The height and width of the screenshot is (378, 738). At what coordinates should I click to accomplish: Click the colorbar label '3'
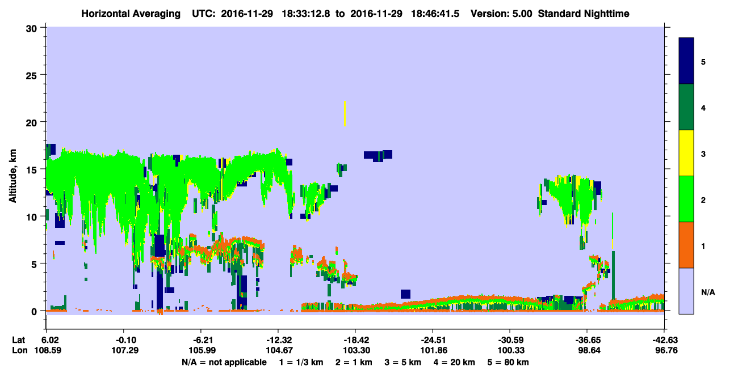pos(703,153)
